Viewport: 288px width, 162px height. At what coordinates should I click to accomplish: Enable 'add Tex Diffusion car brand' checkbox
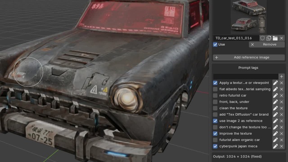[x=215, y=115]
